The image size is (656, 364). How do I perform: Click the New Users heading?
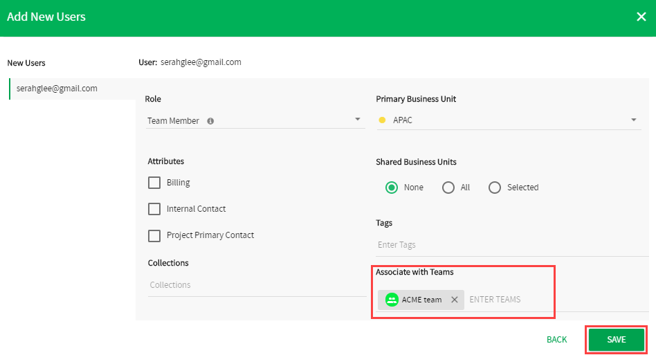(26, 63)
